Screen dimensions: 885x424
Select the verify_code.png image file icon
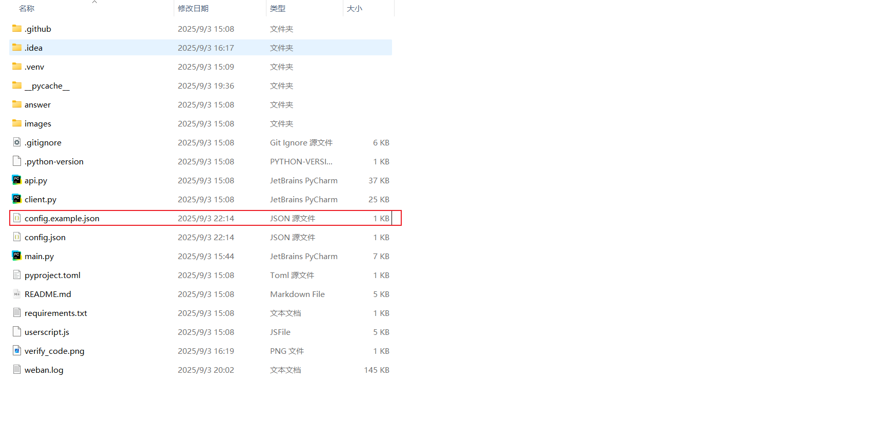(x=17, y=351)
